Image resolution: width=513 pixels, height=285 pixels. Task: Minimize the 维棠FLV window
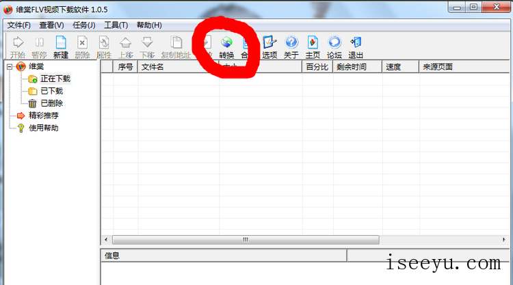tap(457, 8)
